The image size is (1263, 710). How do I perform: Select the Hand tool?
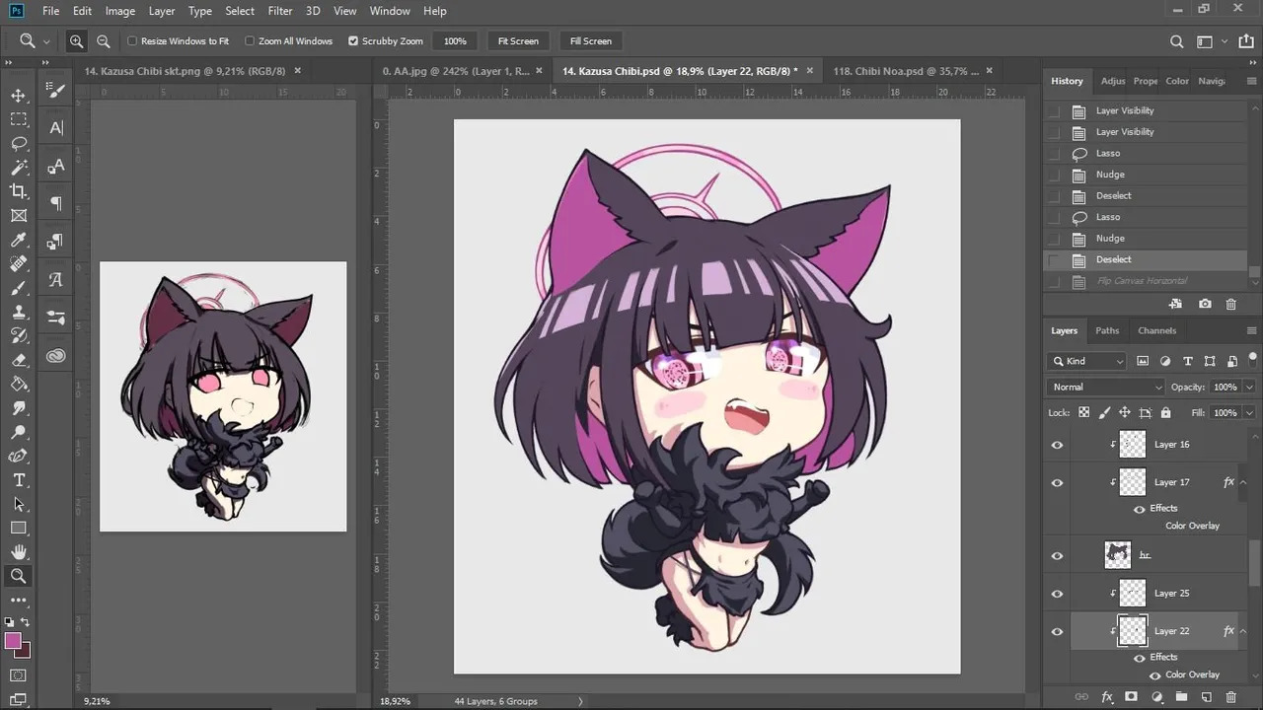pyautogui.click(x=18, y=552)
